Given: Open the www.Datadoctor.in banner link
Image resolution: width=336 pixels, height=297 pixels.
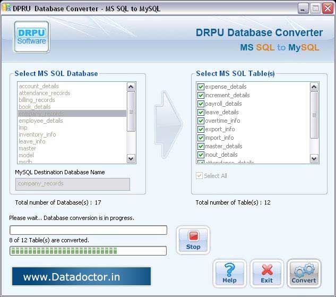Looking at the screenshot, I should pos(81,276).
